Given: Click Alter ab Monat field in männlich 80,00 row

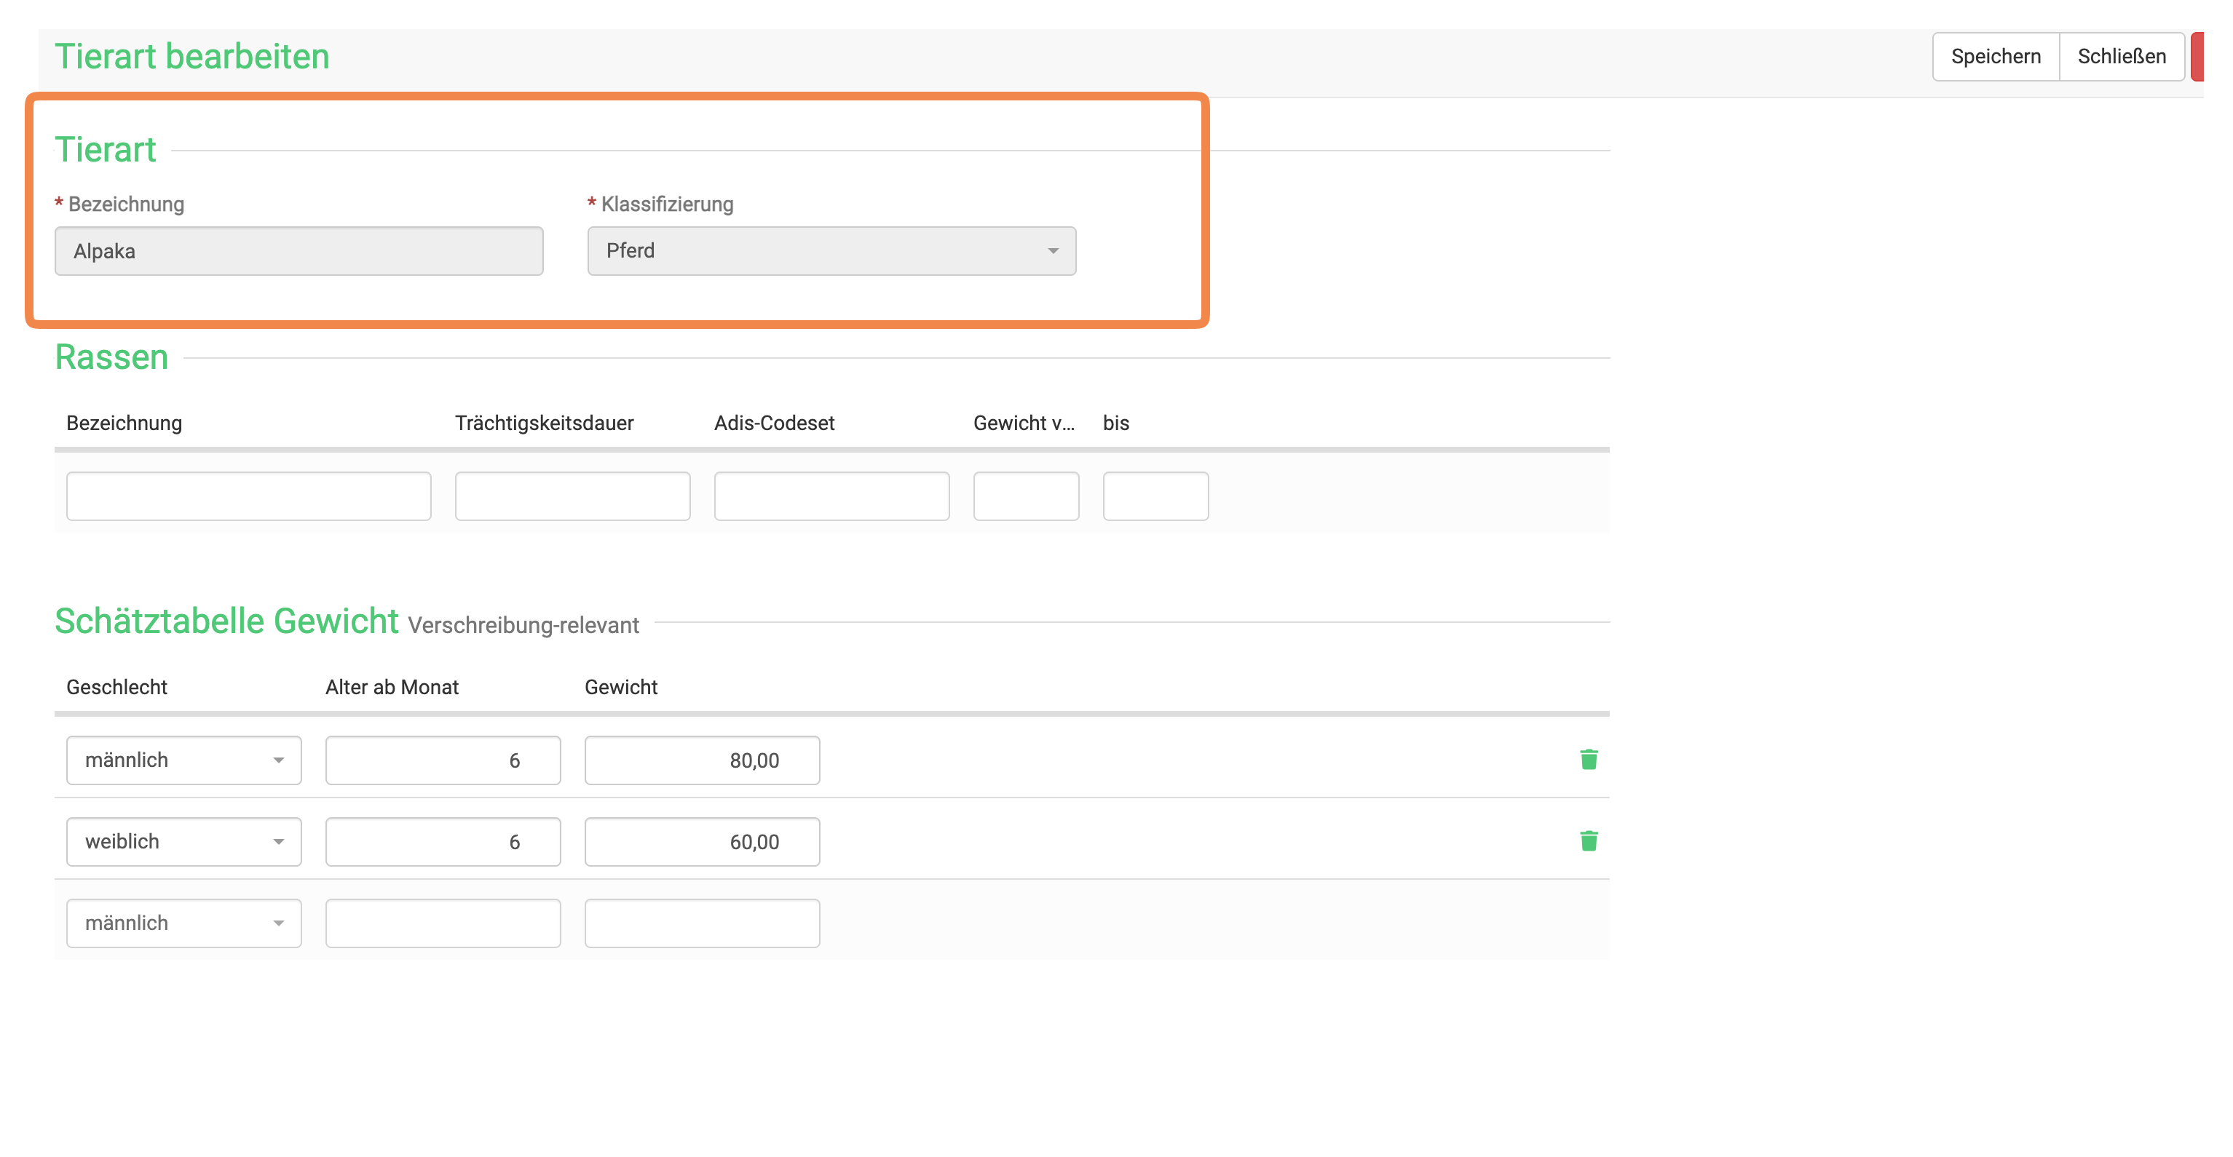Looking at the screenshot, I should pyautogui.click(x=443, y=760).
